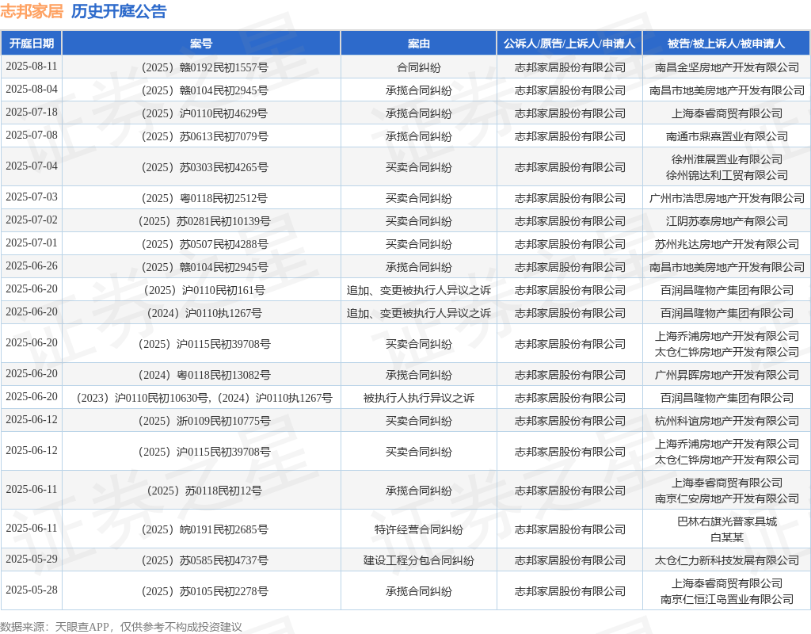Click defendant 徐州锦达利工贸有限公司
The height and width of the screenshot is (634, 811).
[727, 175]
